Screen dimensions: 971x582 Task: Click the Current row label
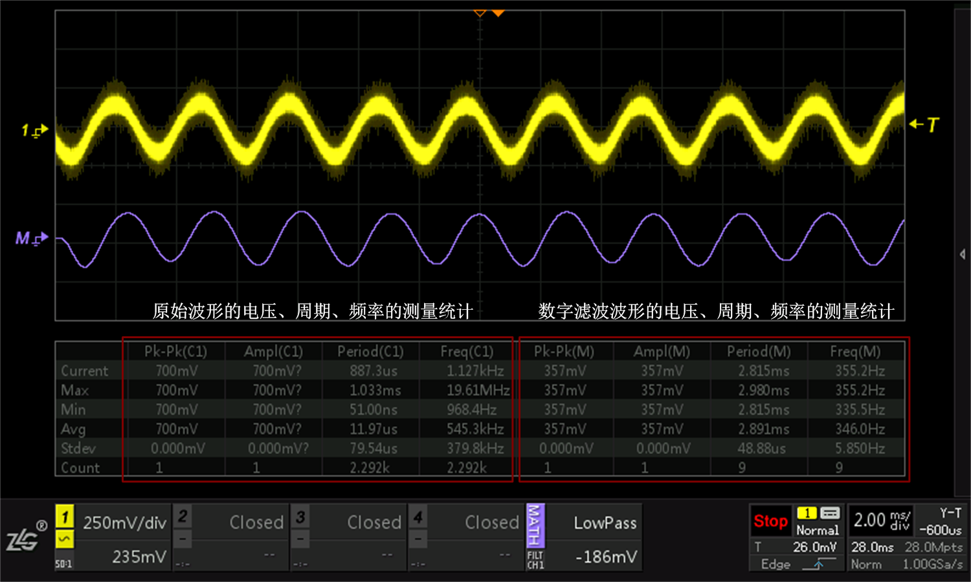[x=84, y=371]
